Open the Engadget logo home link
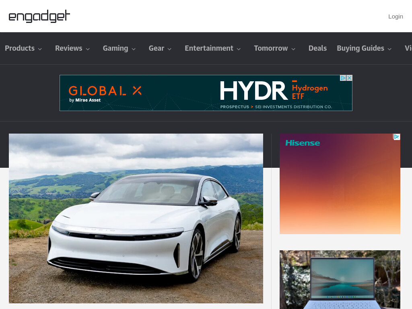The width and height of the screenshot is (412, 309). pos(39,16)
